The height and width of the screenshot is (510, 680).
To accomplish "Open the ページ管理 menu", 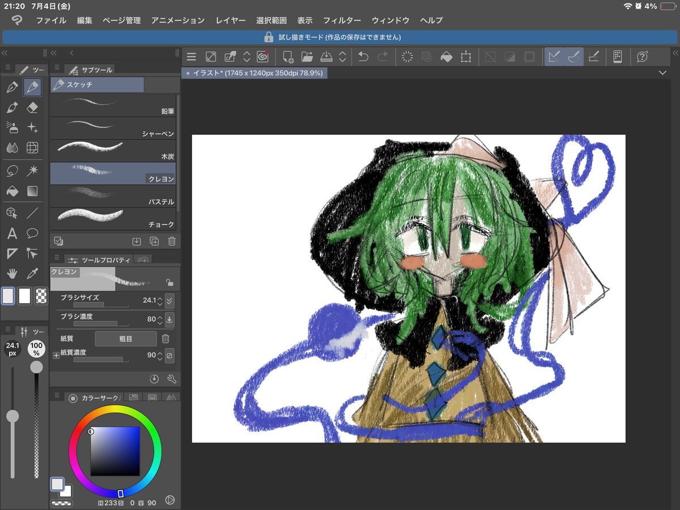I will coord(122,20).
